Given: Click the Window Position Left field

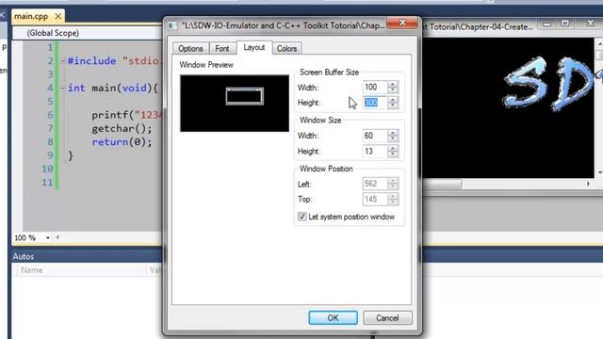Looking at the screenshot, I should pos(375,184).
